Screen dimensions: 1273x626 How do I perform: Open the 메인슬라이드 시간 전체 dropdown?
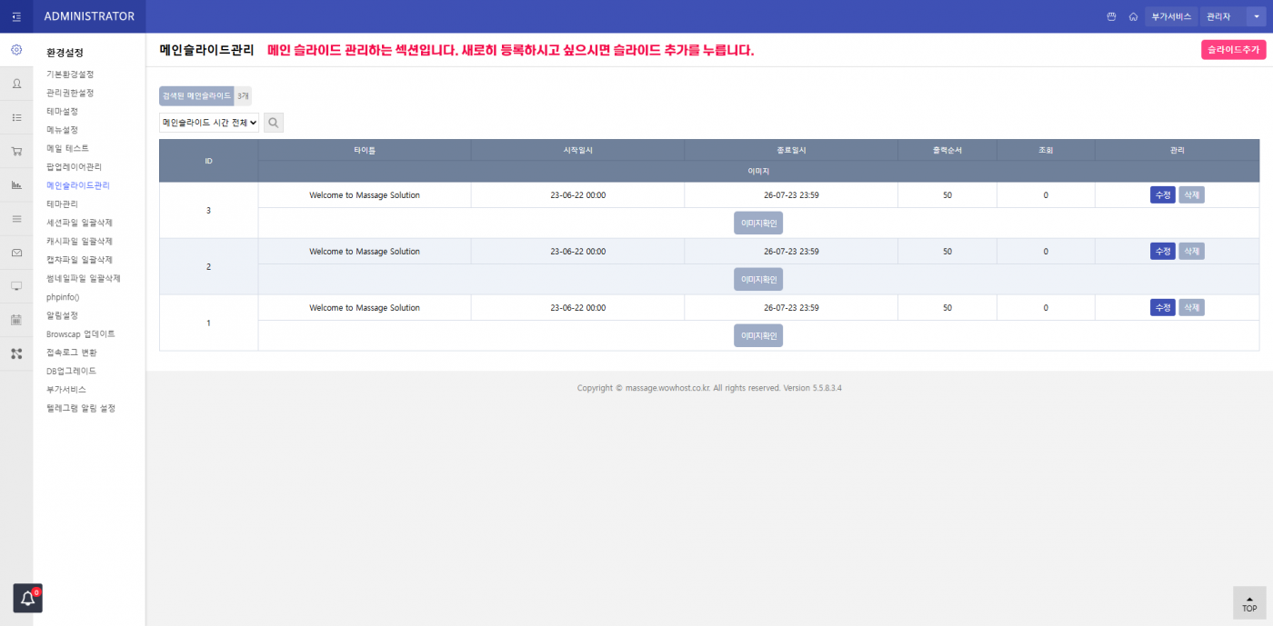(209, 122)
